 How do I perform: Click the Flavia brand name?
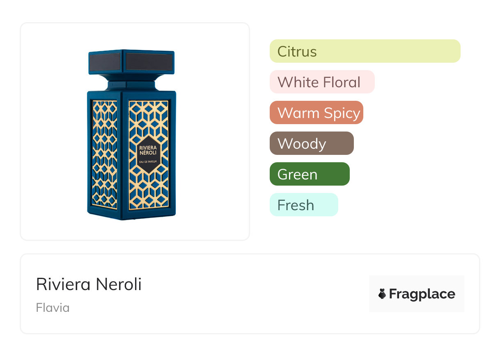pyautogui.click(x=53, y=308)
